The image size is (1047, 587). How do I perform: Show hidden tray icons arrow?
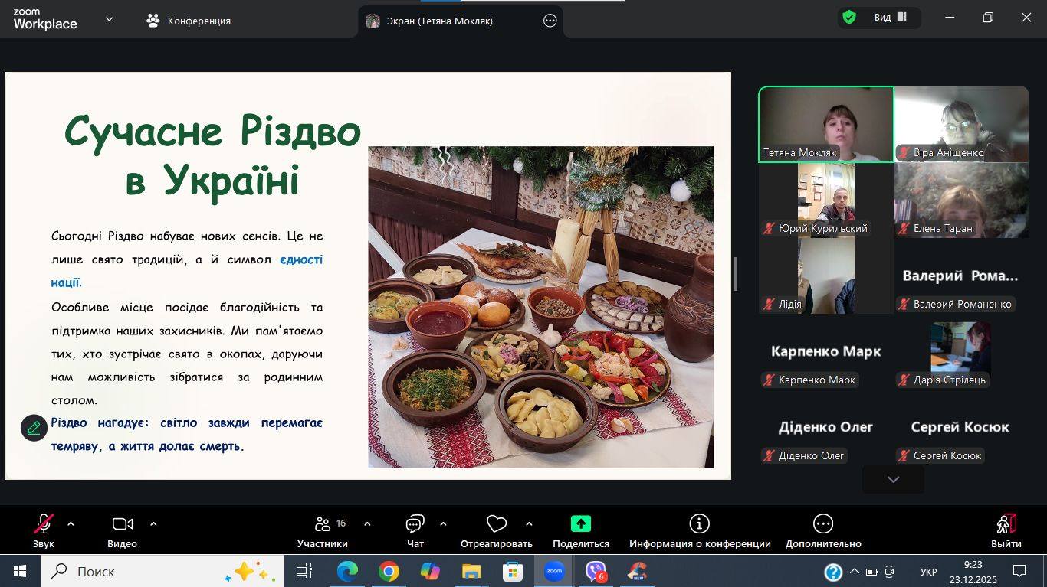855,571
